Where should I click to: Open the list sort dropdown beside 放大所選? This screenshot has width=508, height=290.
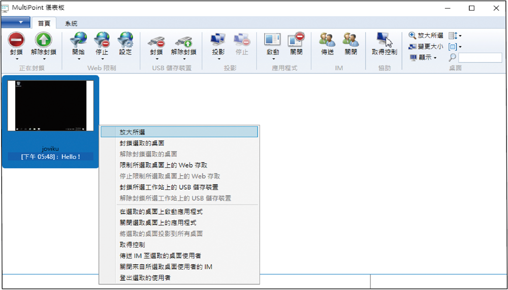click(x=455, y=35)
